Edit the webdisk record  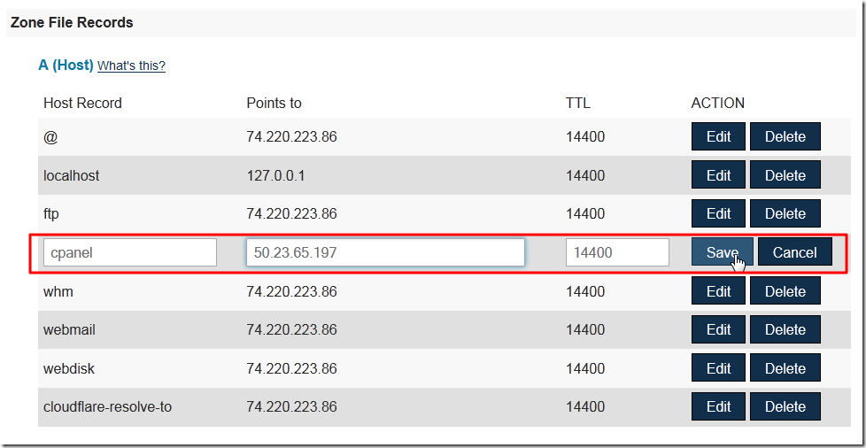click(718, 368)
